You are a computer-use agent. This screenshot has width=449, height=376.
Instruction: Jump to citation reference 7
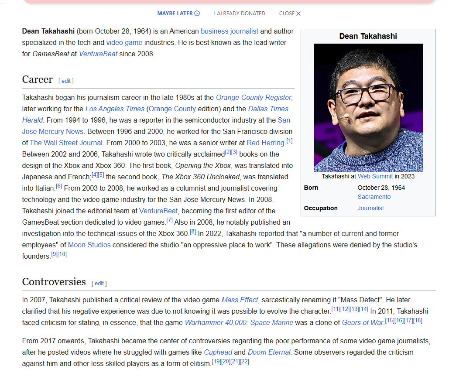169,220
